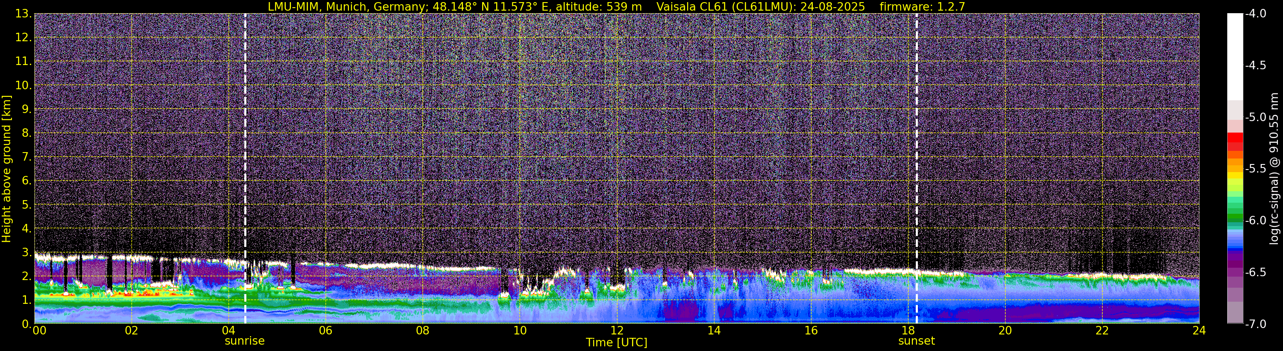1283x351 pixels.
Task: Click the "-5.0" colorbar tick label
Action: tap(1255, 117)
